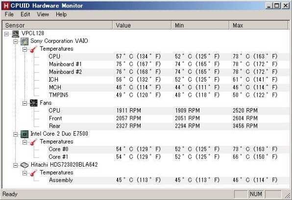Click the Max column header
The width and height of the screenshot is (292, 200).
259,25
